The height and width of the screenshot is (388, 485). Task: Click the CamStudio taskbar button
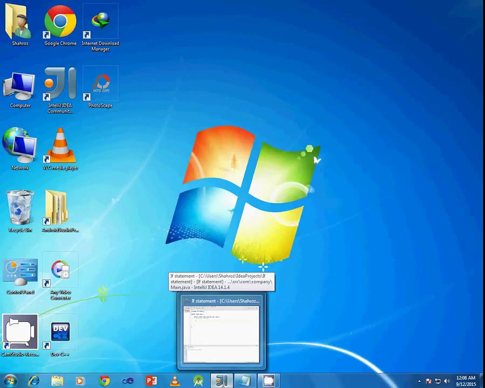[x=268, y=380]
